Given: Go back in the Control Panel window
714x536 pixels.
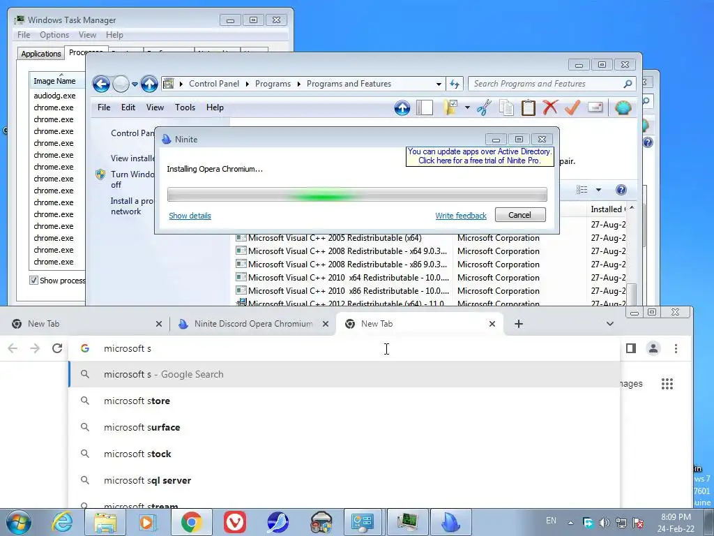Looking at the screenshot, I should pyautogui.click(x=101, y=84).
